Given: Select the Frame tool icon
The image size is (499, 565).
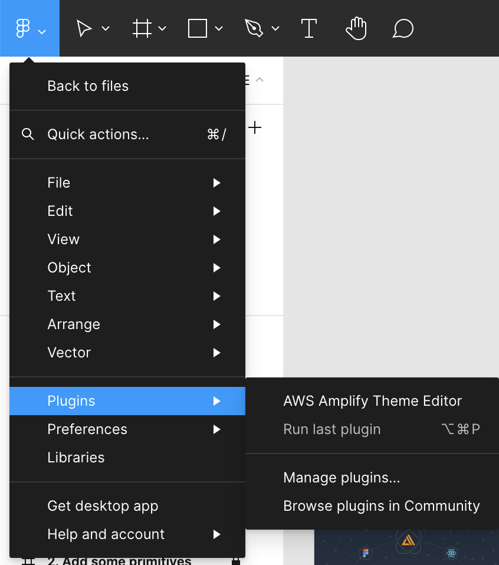Looking at the screenshot, I should click(142, 28).
